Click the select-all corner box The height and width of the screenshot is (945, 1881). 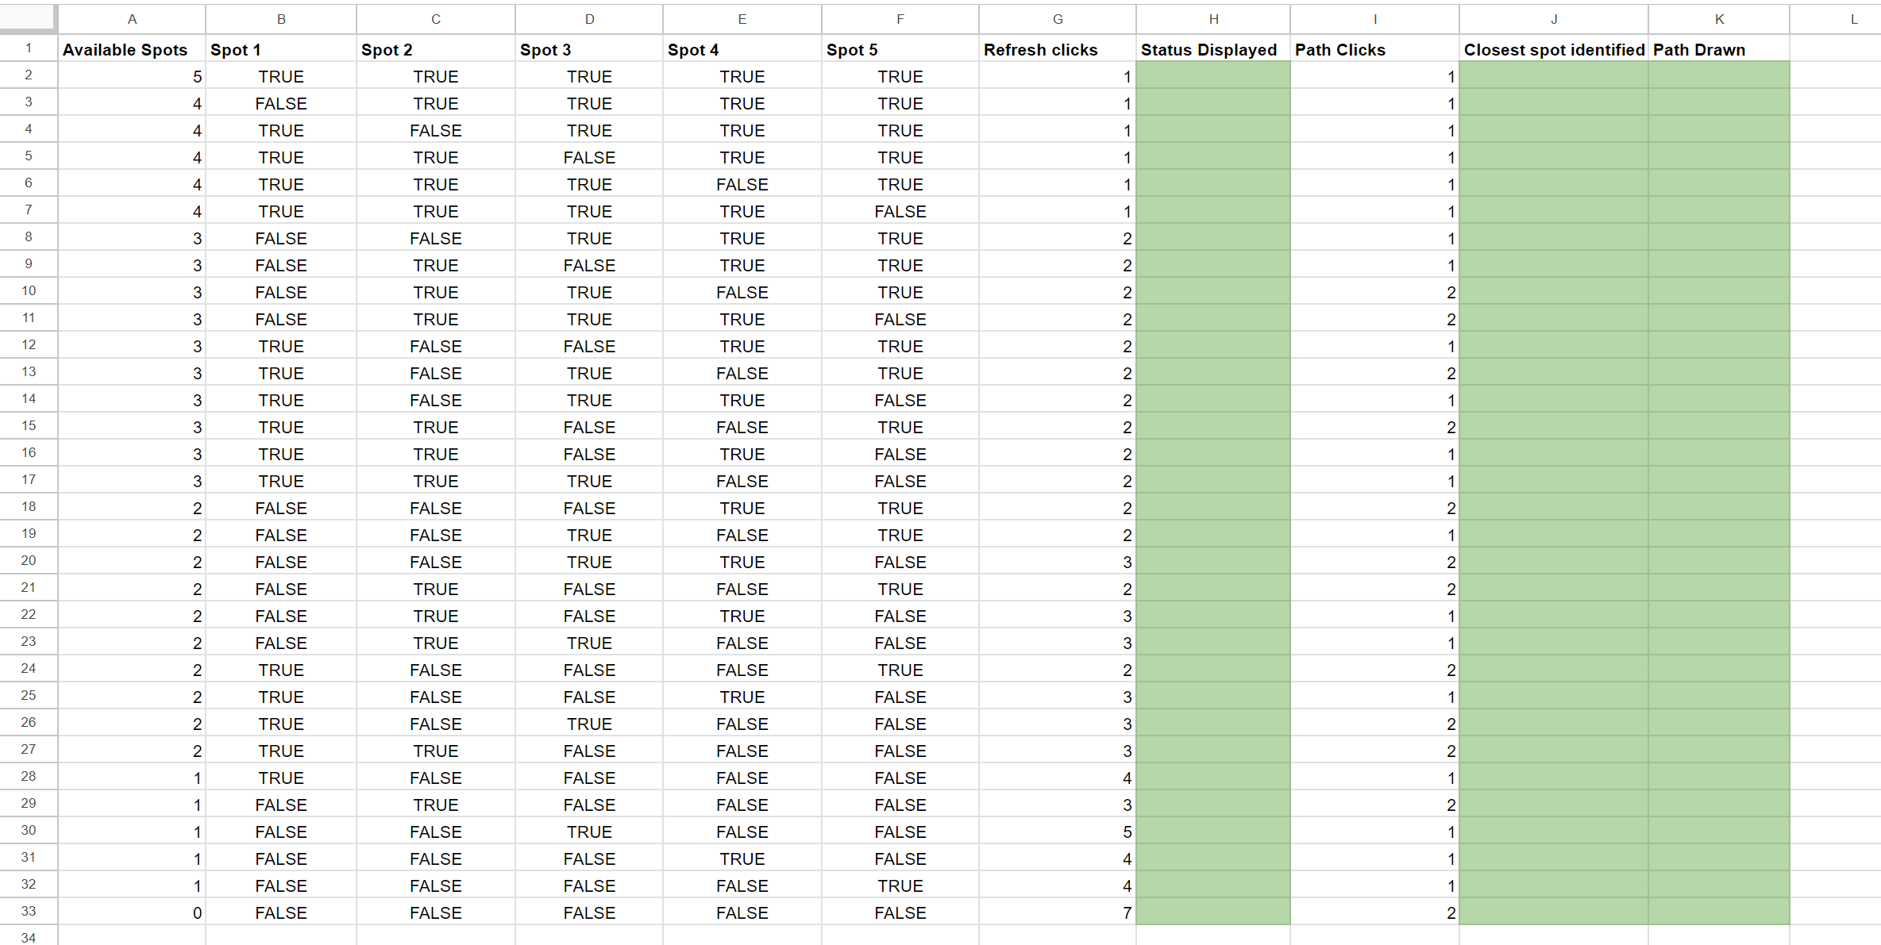(x=28, y=17)
